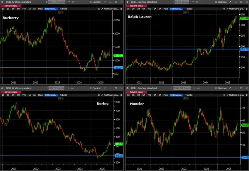
Task: Click the MONC IM Equity ticker field
Action: 182,88
